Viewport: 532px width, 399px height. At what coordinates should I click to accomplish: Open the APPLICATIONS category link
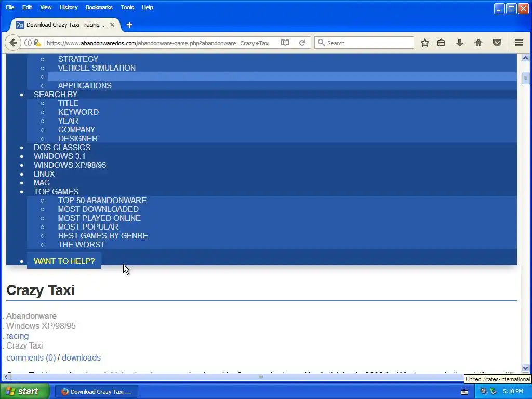tap(85, 86)
